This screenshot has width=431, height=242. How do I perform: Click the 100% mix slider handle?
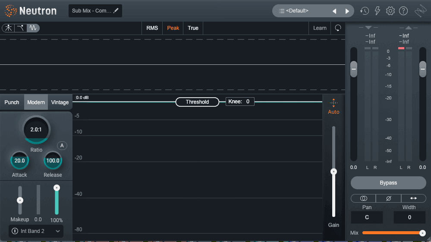(57, 188)
